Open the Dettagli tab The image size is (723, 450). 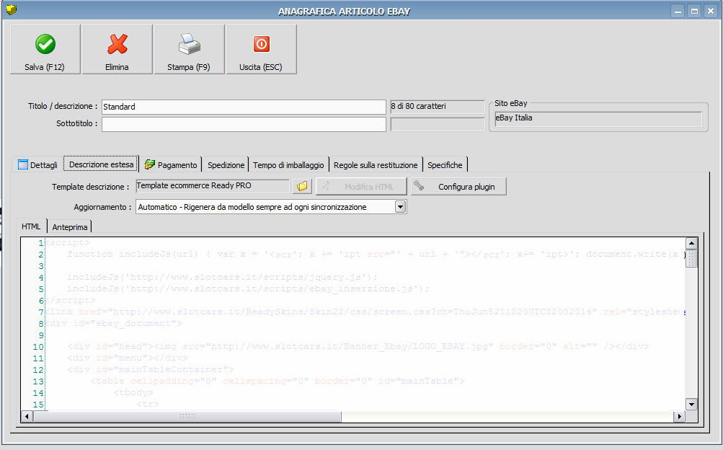[x=37, y=164]
